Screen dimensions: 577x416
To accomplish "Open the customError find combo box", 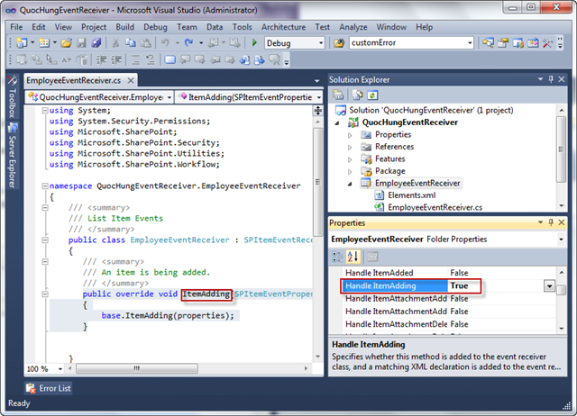I will [470, 43].
